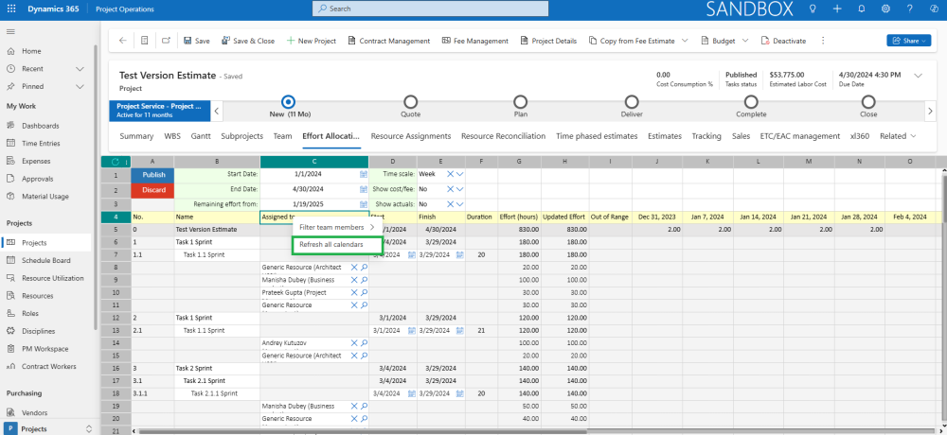Select Refresh all calendars menu item
Screen dimensions: 947x435
point(331,245)
